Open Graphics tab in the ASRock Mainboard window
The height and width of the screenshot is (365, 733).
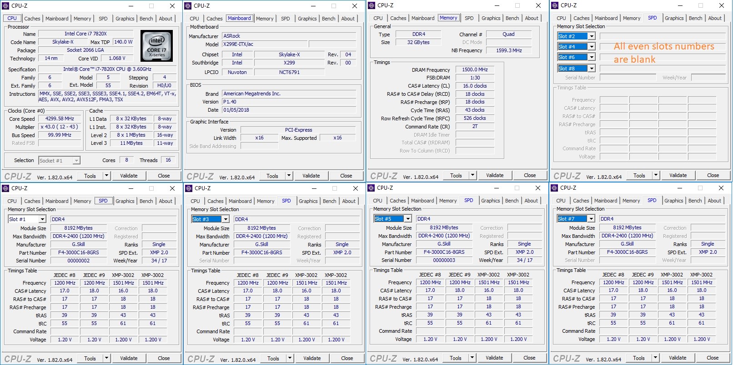point(307,19)
